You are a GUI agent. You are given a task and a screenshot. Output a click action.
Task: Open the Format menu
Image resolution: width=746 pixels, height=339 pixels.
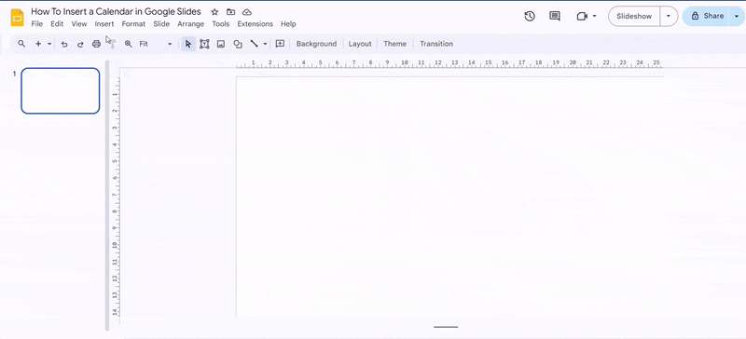[x=133, y=24]
